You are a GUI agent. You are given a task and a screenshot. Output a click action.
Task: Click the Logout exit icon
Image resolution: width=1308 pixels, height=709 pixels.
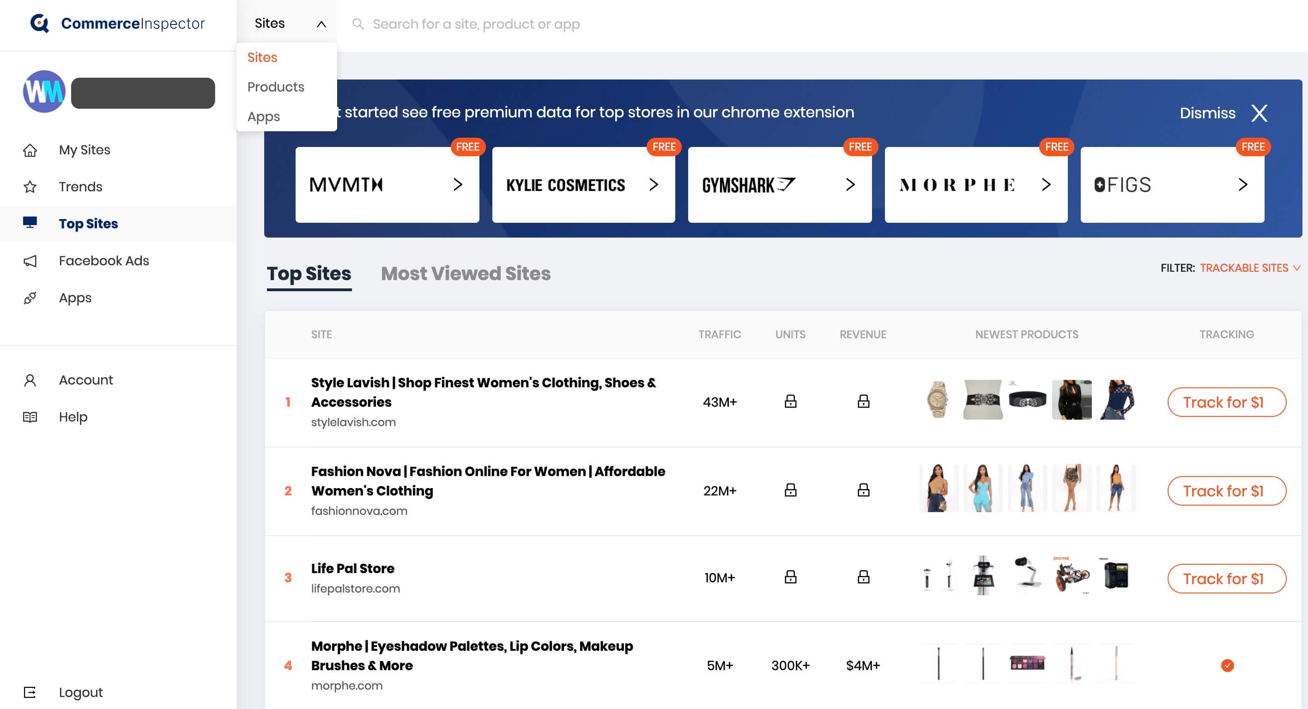click(x=30, y=692)
